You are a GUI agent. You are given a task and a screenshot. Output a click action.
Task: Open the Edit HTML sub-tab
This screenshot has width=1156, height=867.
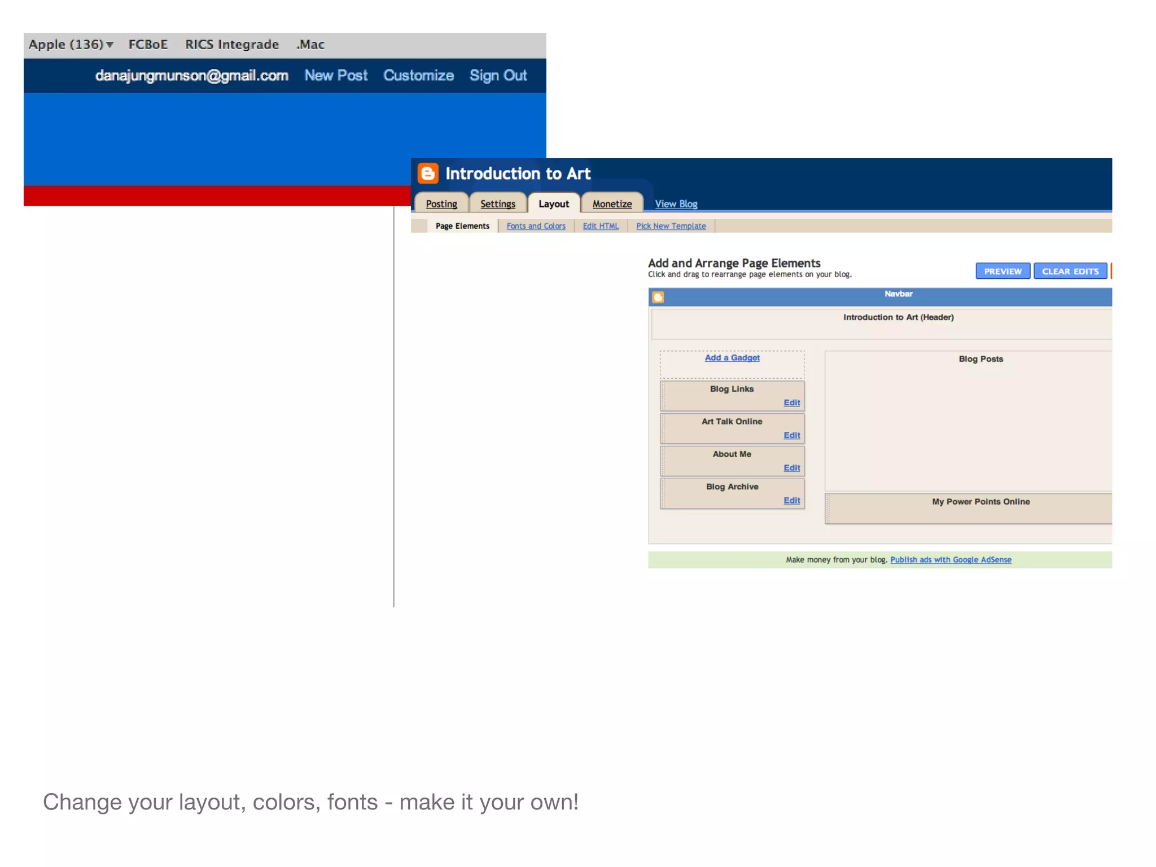[x=601, y=226]
